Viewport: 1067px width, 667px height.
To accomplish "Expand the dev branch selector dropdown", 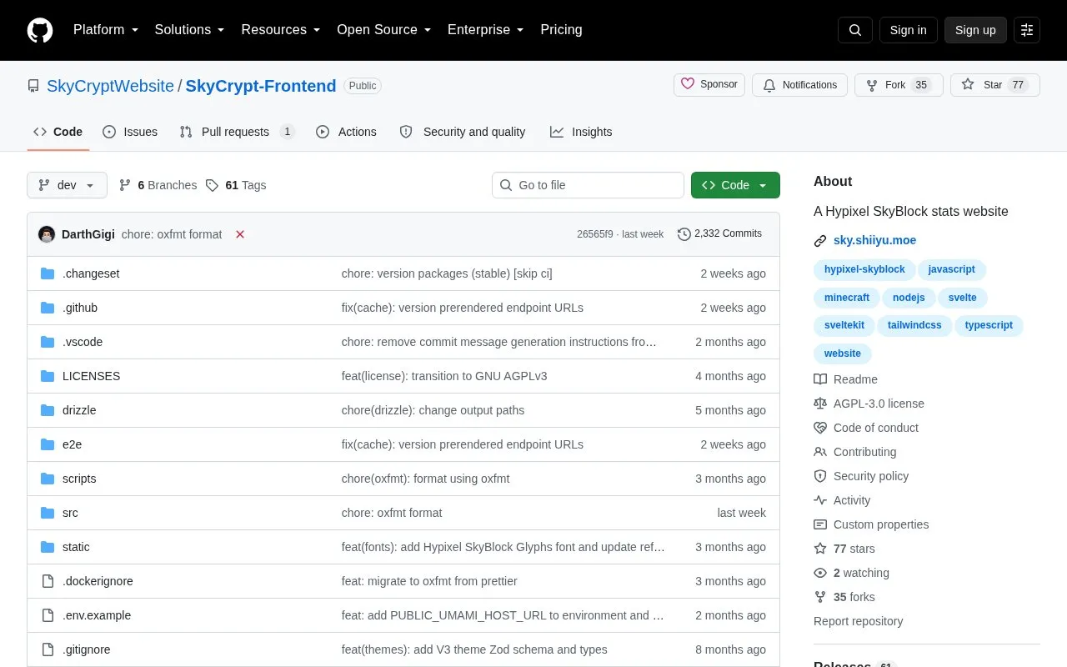I will [x=67, y=185].
